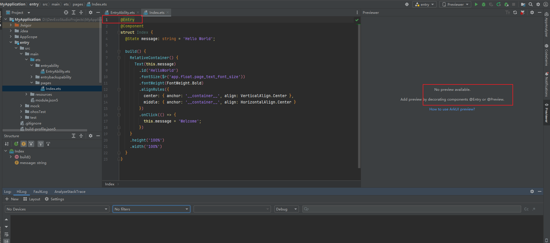Open Previewer panel gear options
The height and width of the screenshot is (243, 550).
[x=532, y=12]
